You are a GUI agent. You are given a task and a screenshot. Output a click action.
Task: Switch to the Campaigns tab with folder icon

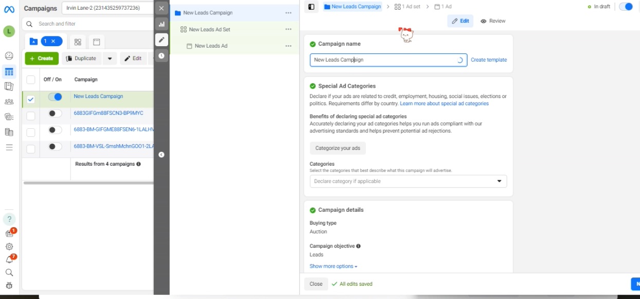point(46,42)
